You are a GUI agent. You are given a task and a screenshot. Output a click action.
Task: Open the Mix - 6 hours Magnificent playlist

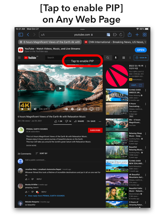pos(117,125)
